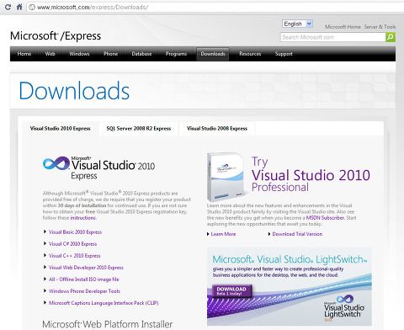The image size is (404, 330).
Task: Click the green search magnifier button
Action: (391, 37)
